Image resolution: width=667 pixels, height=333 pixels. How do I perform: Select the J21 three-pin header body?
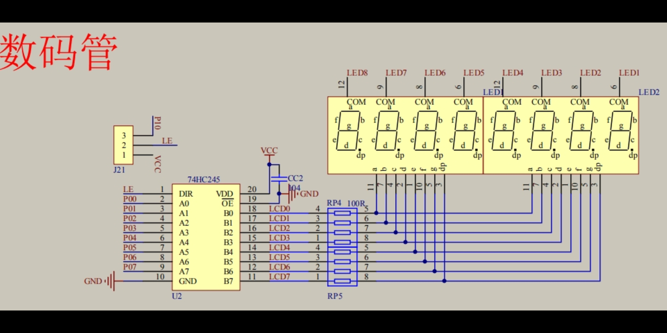click(124, 145)
